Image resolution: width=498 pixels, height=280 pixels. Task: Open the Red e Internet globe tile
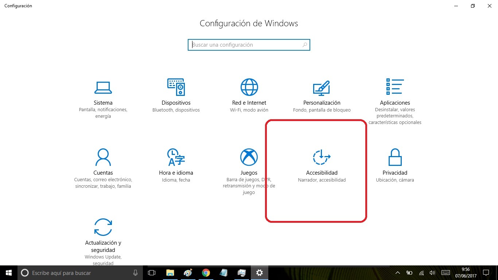pyautogui.click(x=249, y=96)
